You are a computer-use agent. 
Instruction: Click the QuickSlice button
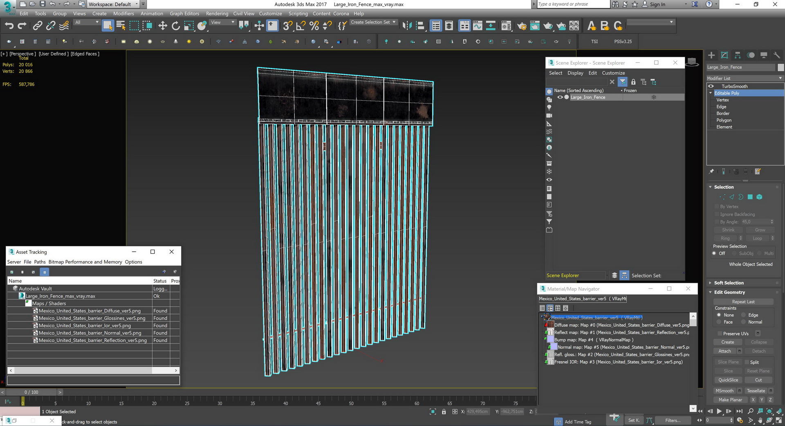click(728, 380)
